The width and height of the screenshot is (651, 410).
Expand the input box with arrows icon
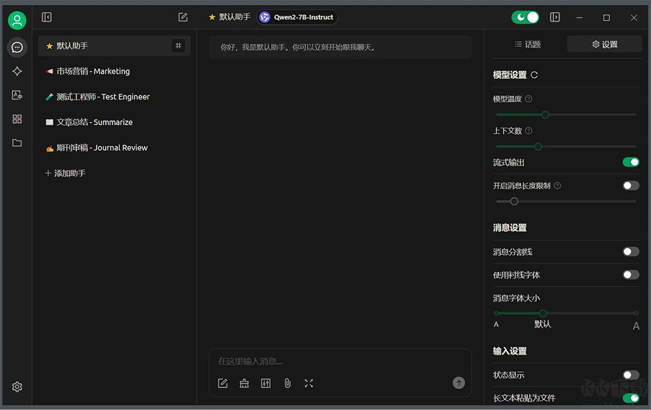(309, 384)
